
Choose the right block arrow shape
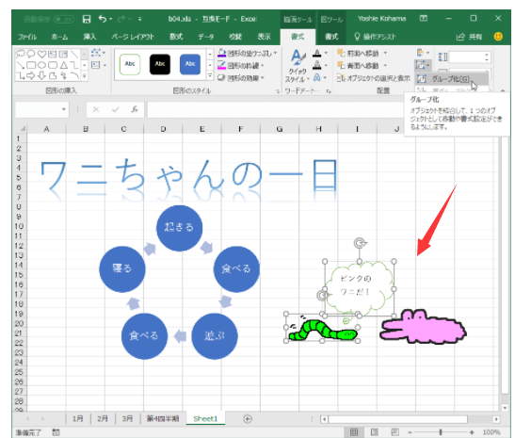pyautogui.click(x=31, y=76)
